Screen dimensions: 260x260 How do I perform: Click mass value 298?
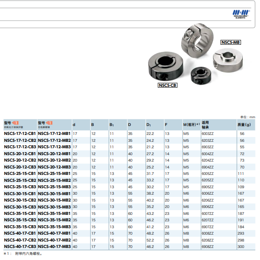(x=241, y=240)
